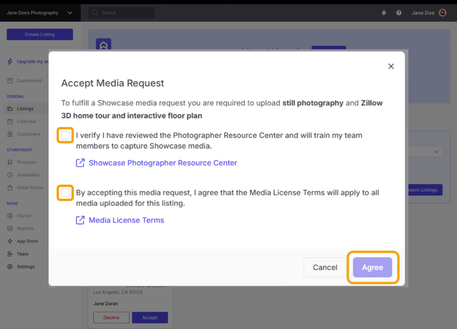Open Settings in the sidebar
The width and height of the screenshot is (457, 329).
click(26, 267)
